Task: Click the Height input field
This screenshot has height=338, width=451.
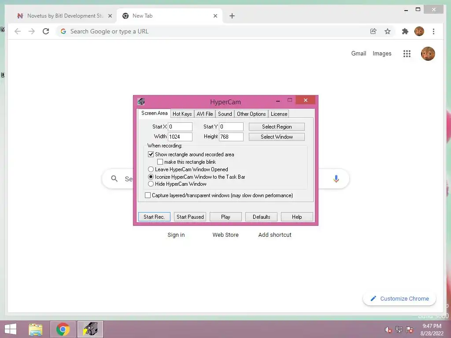Action: tap(231, 137)
